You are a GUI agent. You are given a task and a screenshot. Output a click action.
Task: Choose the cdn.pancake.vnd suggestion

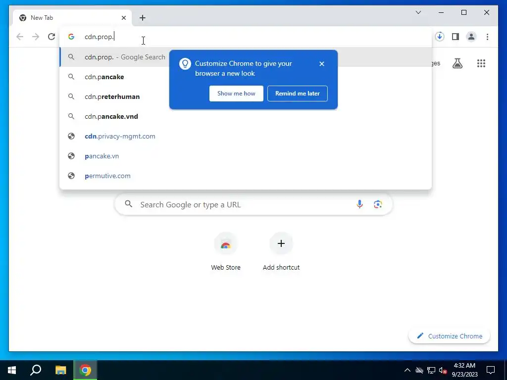point(246,116)
